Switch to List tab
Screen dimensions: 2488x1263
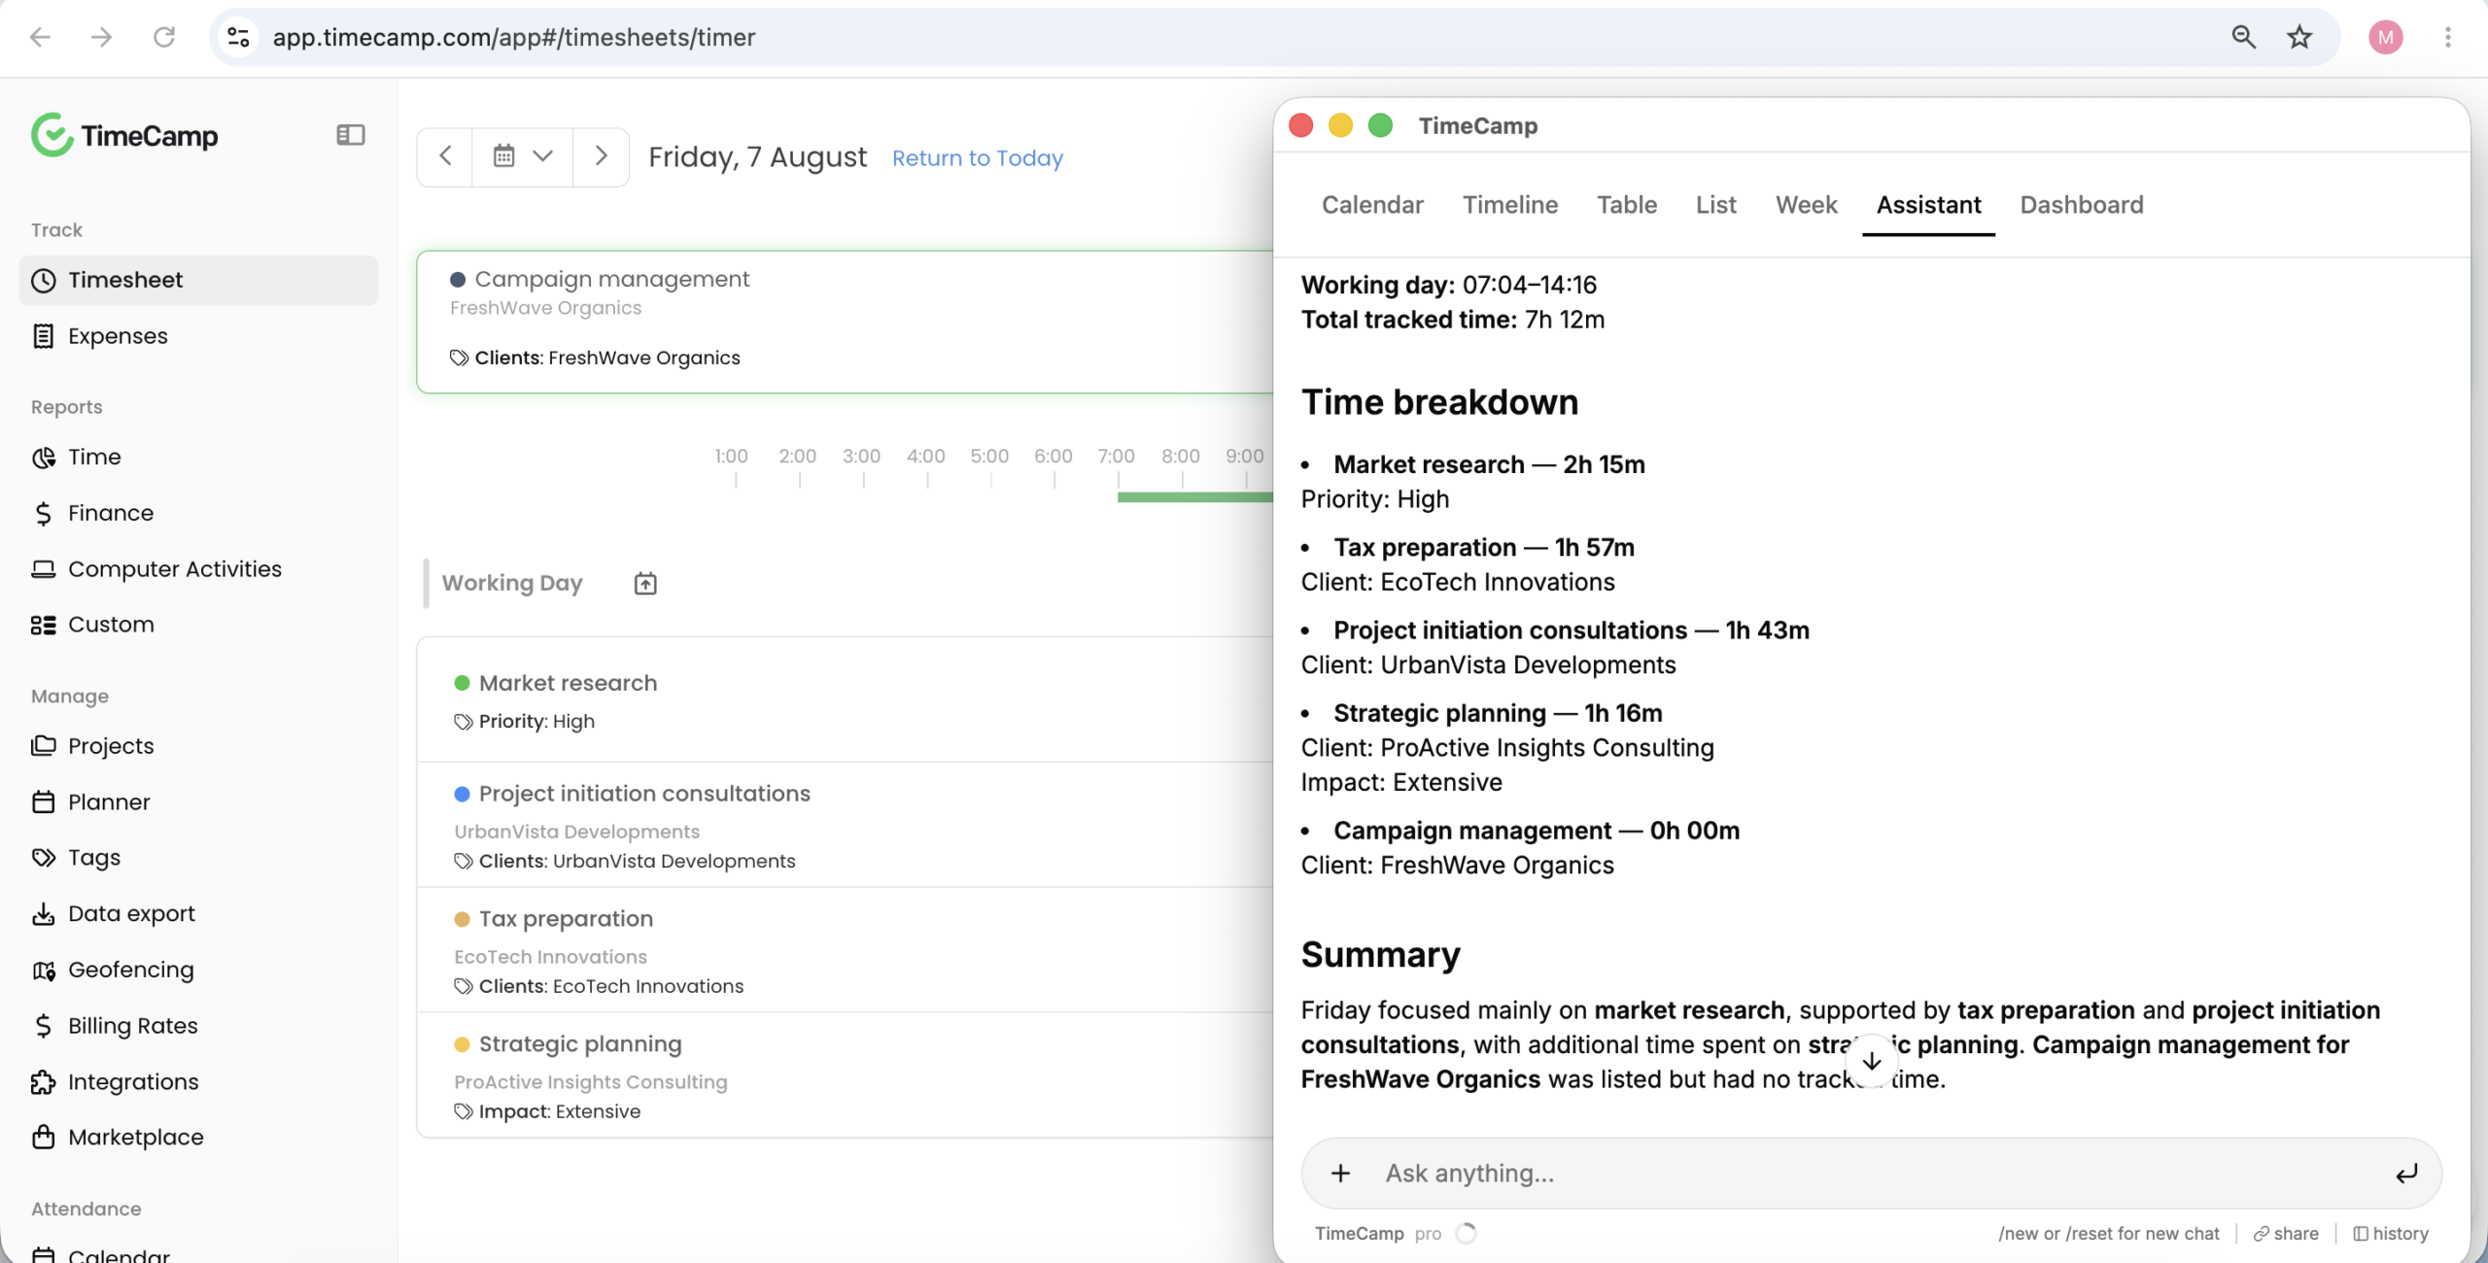1715,205
